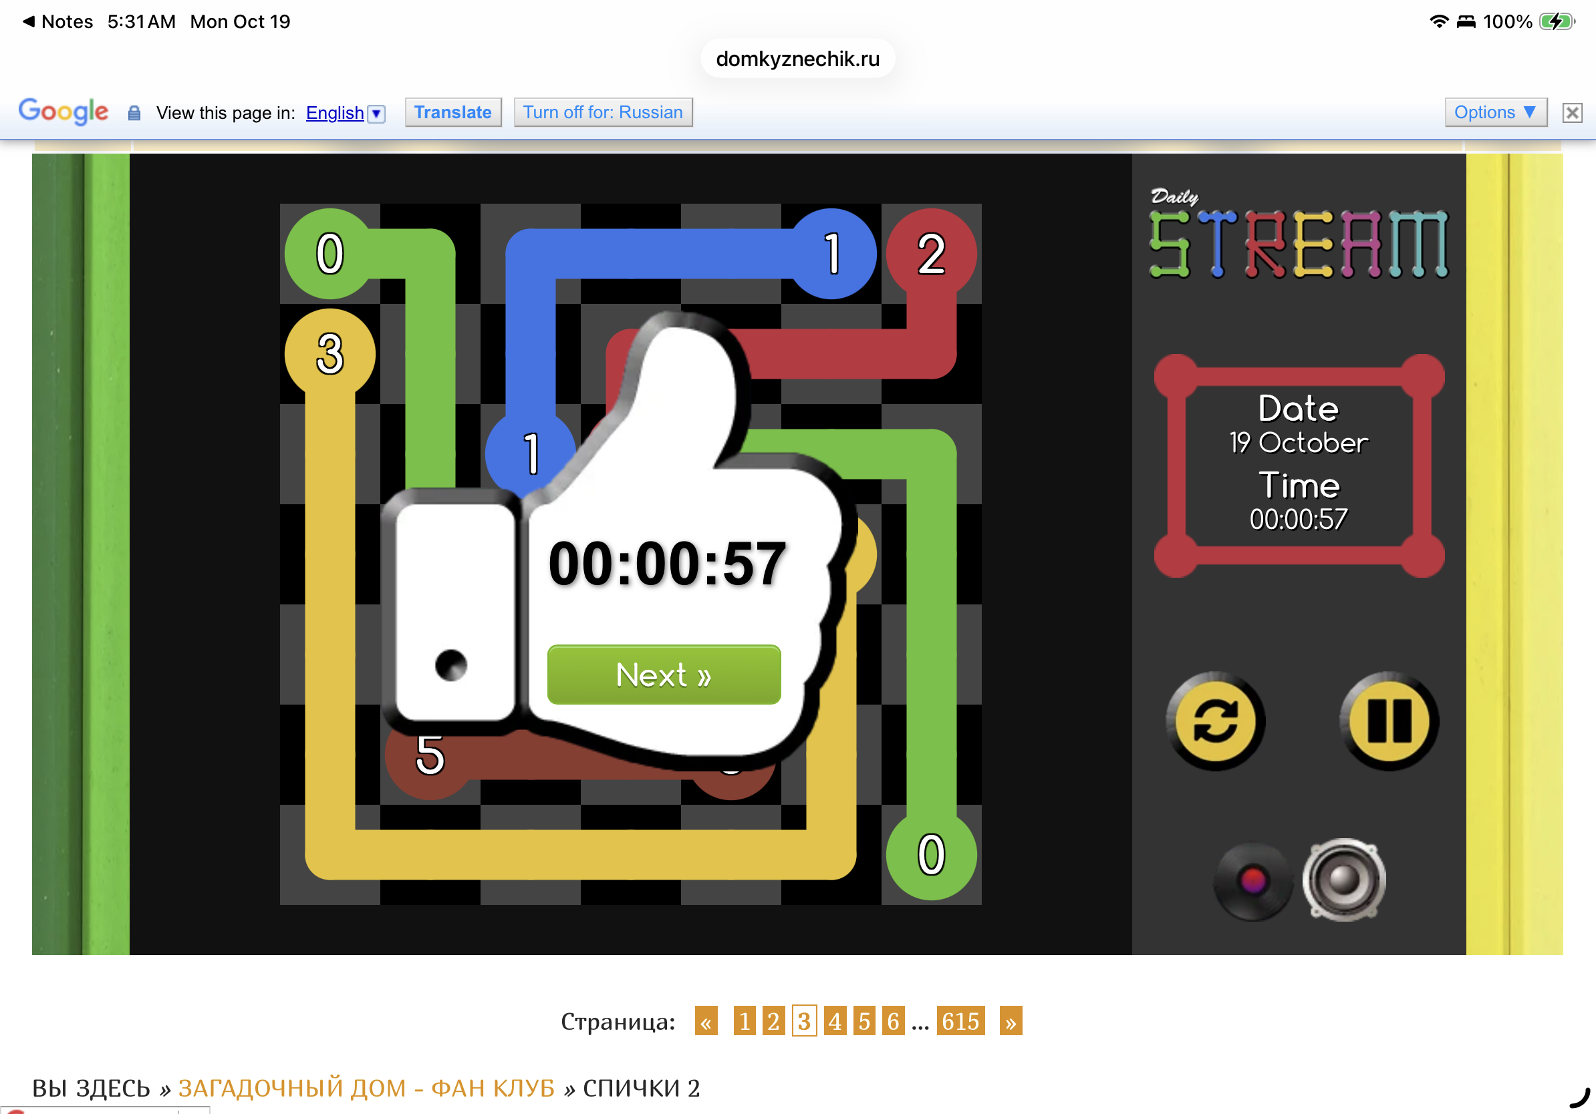Pause the game with the pause icon
1596x1114 pixels.
tap(1389, 721)
